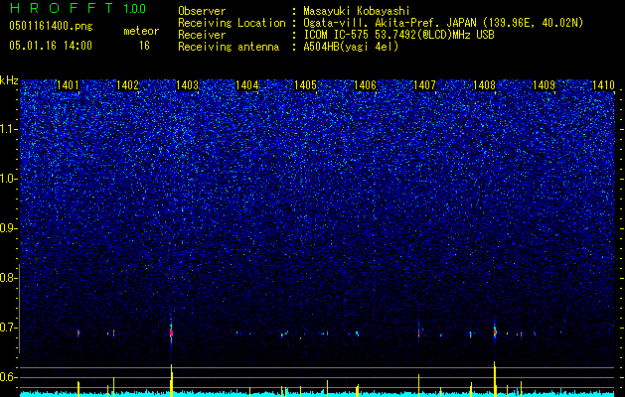Click the 1405 time marker
This screenshot has width=625, height=397.
coord(306,85)
